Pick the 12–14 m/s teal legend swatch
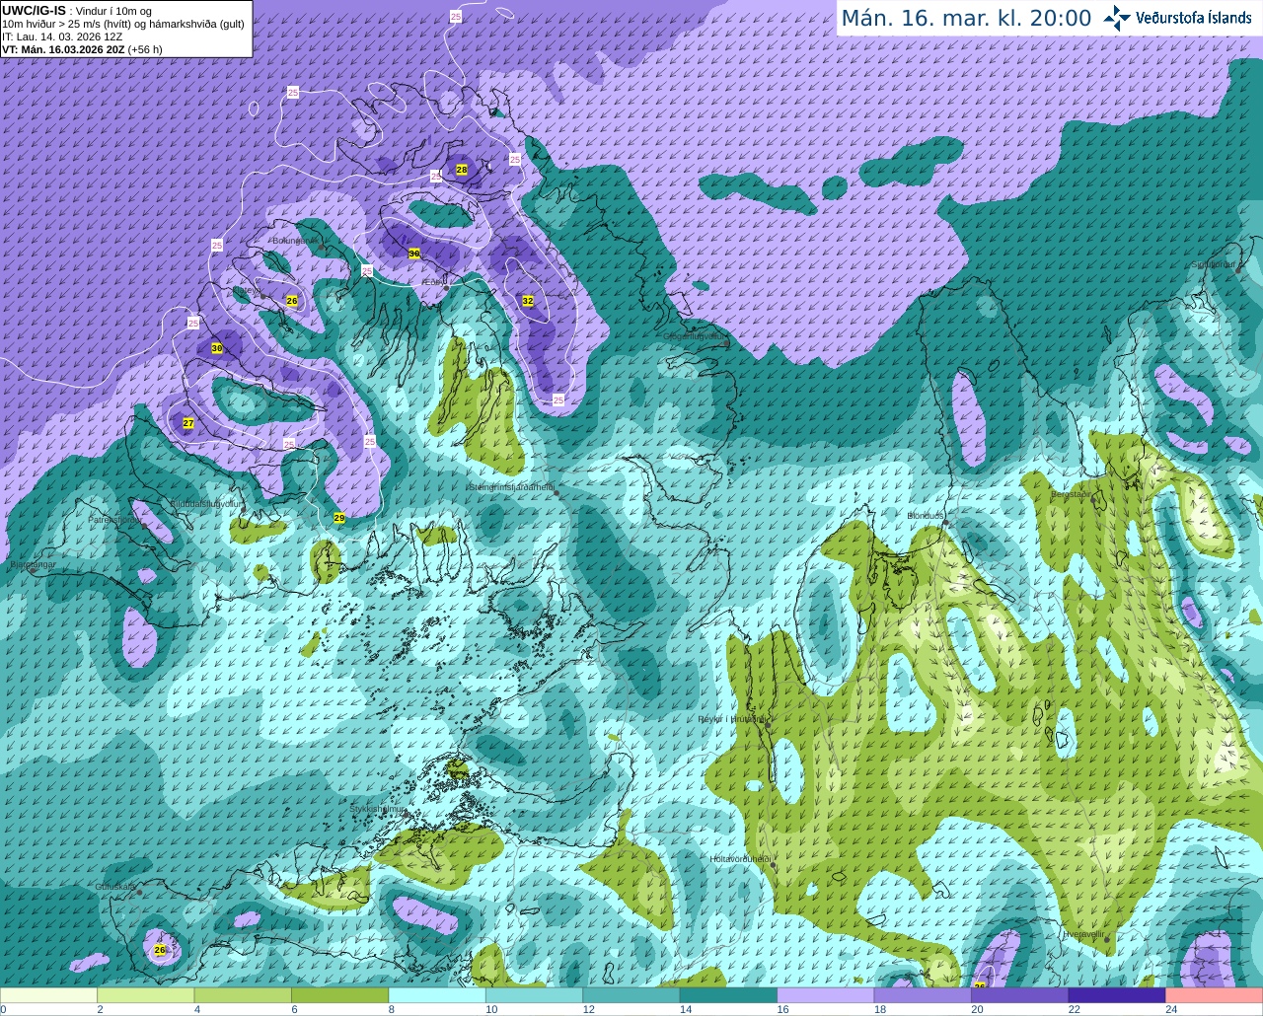1263x1016 pixels. [631, 995]
